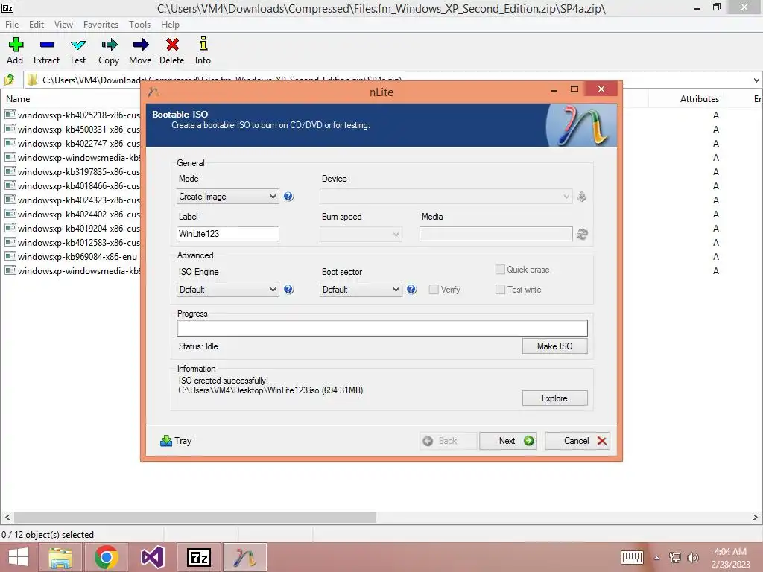Open the Windows Start button
763x572 pixels.
(x=19, y=557)
